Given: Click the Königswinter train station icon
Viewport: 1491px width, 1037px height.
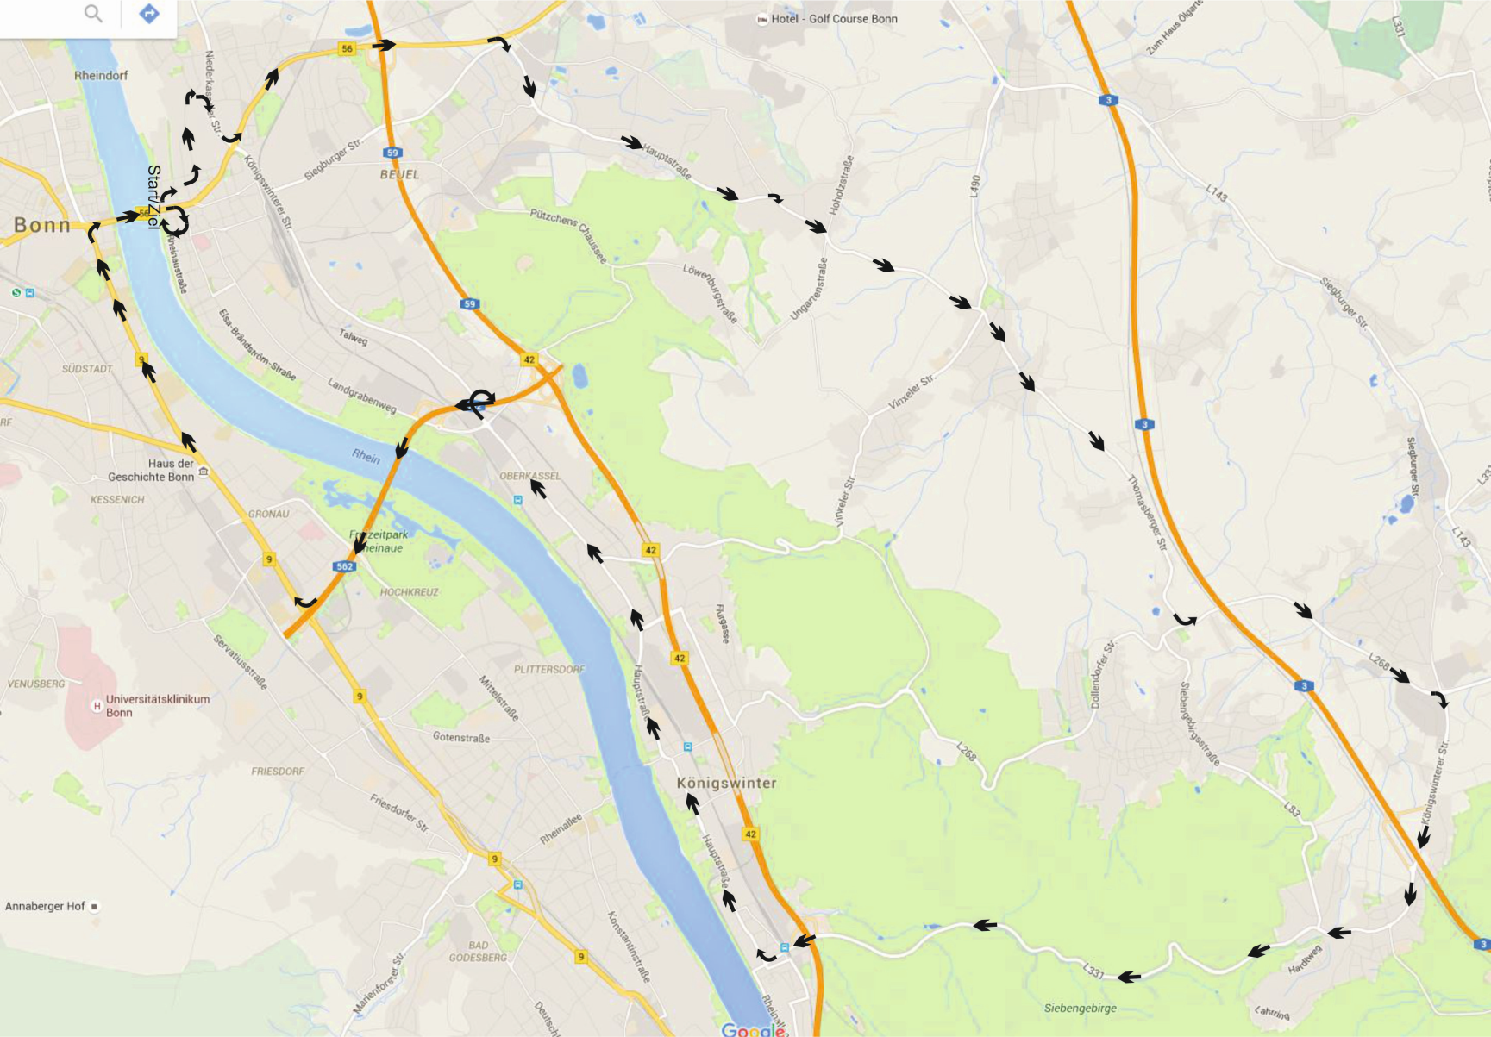Looking at the screenshot, I should (x=687, y=747).
